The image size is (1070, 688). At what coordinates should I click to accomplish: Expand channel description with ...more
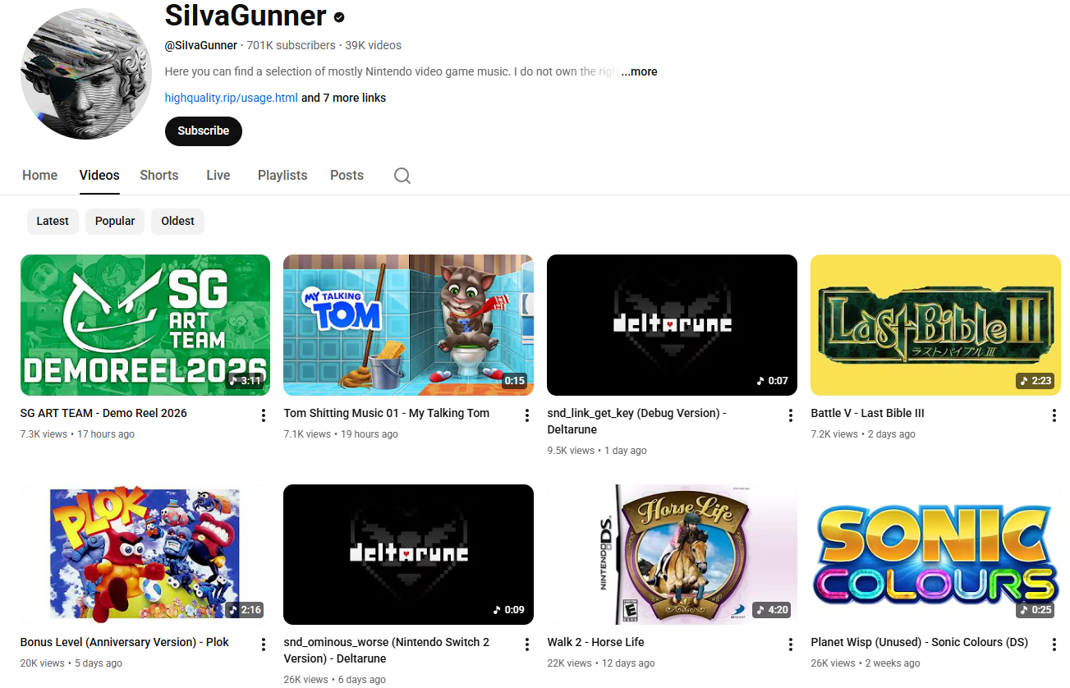[639, 71]
